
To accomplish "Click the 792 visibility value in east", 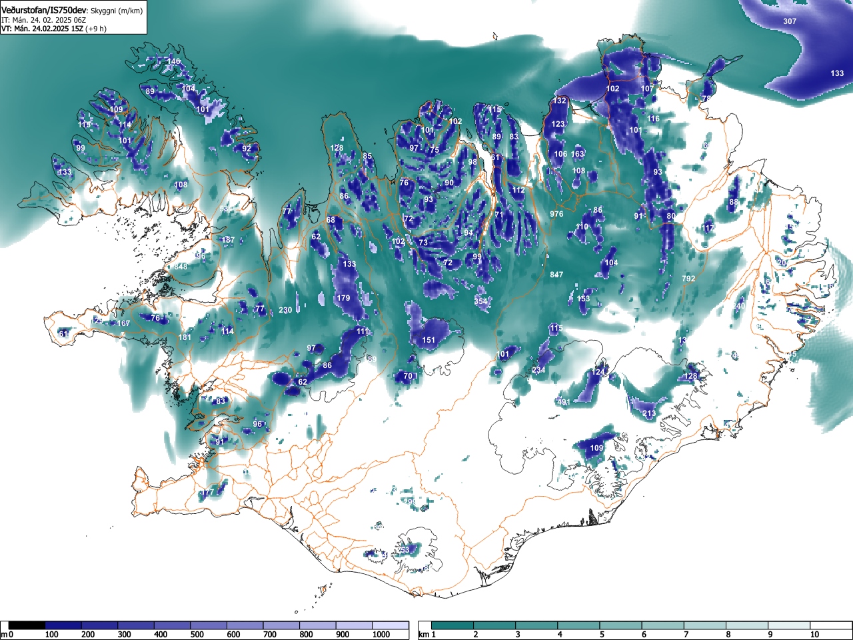I will point(688,279).
